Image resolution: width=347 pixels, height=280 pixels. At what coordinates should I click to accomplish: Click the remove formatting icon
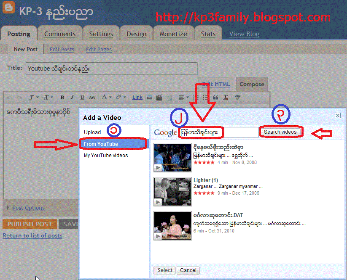click(226, 97)
